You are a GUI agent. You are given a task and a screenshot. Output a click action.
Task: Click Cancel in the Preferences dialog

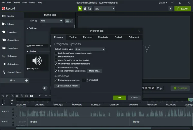(134, 98)
